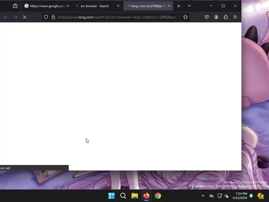Close the Firefox window
The width and height of the screenshot is (269, 202).
[x=235, y=6]
